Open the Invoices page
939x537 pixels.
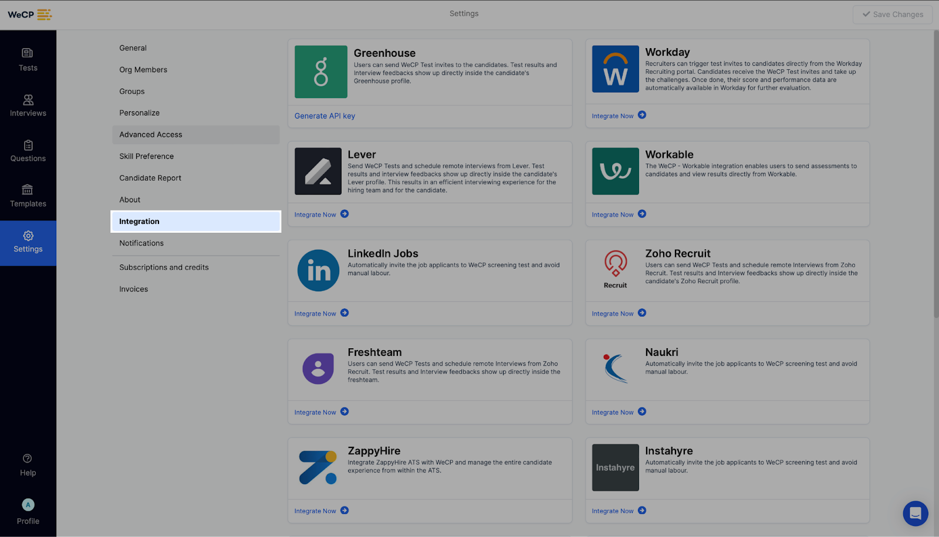pyautogui.click(x=196, y=289)
